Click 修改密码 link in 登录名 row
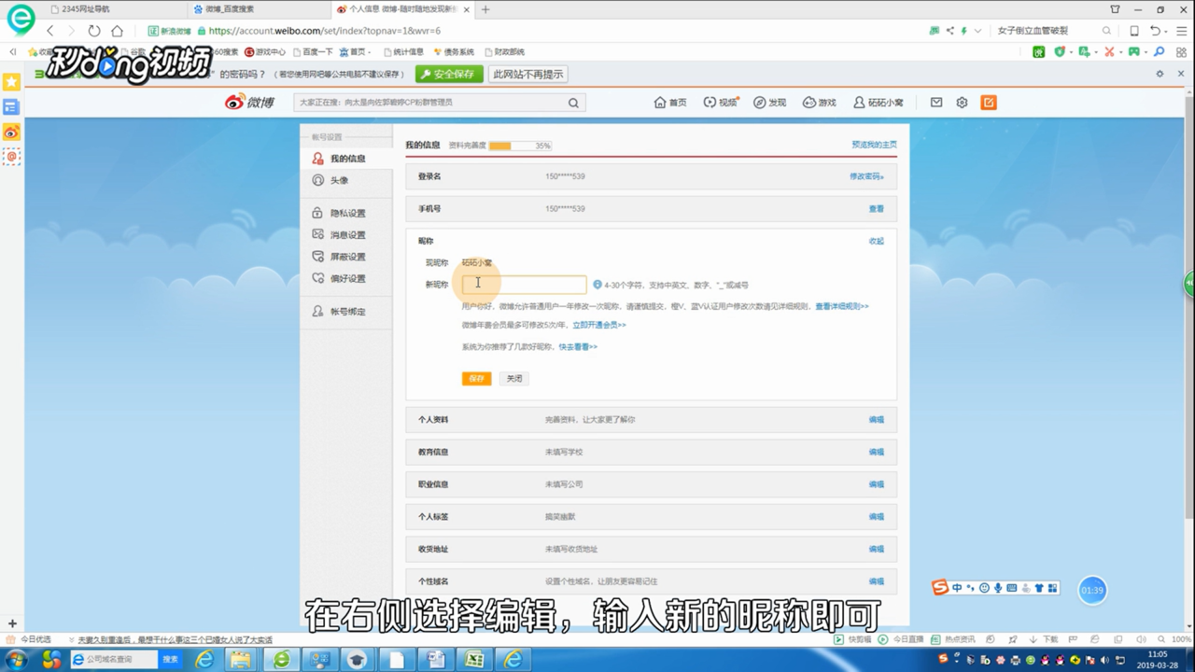 866,176
